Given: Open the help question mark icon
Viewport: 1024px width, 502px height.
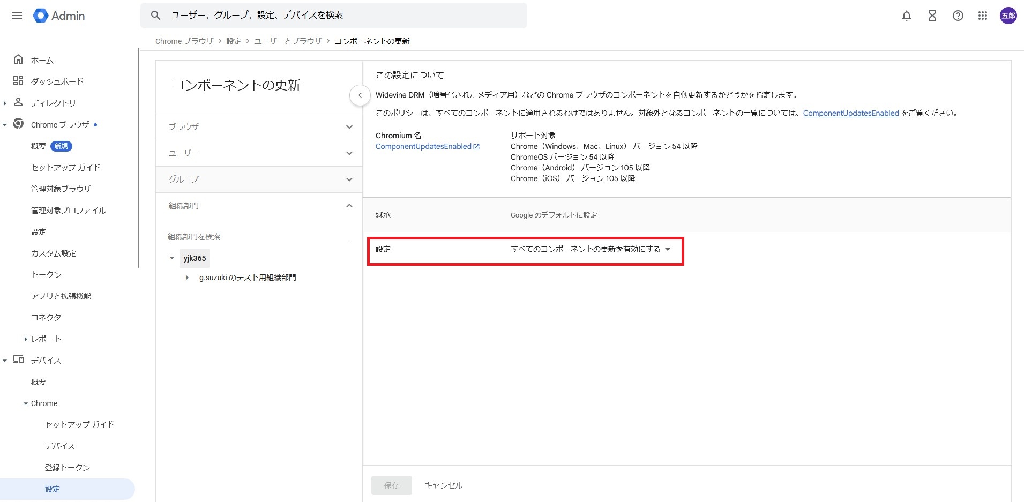Looking at the screenshot, I should tap(958, 16).
